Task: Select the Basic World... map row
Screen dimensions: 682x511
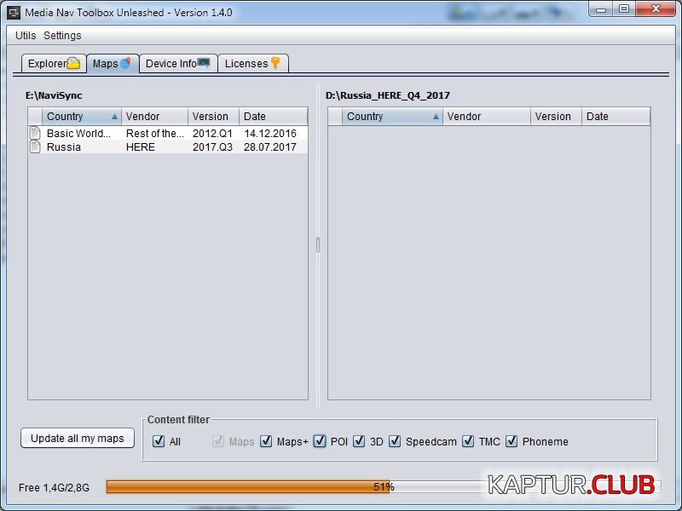Action: click(x=168, y=133)
